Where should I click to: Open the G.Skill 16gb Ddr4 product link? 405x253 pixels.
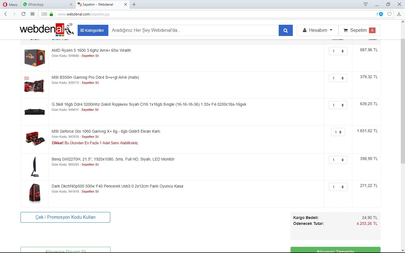(149, 104)
